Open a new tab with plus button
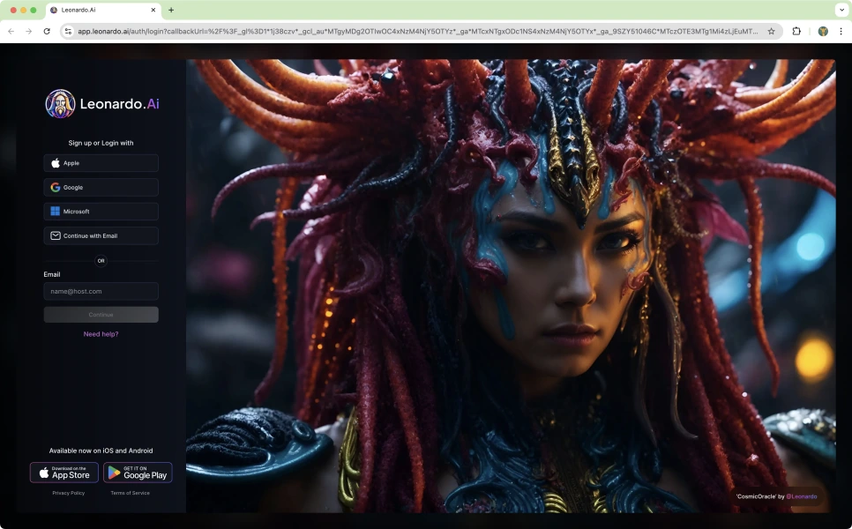This screenshot has width=852, height=529. click(x=171, y=10)
